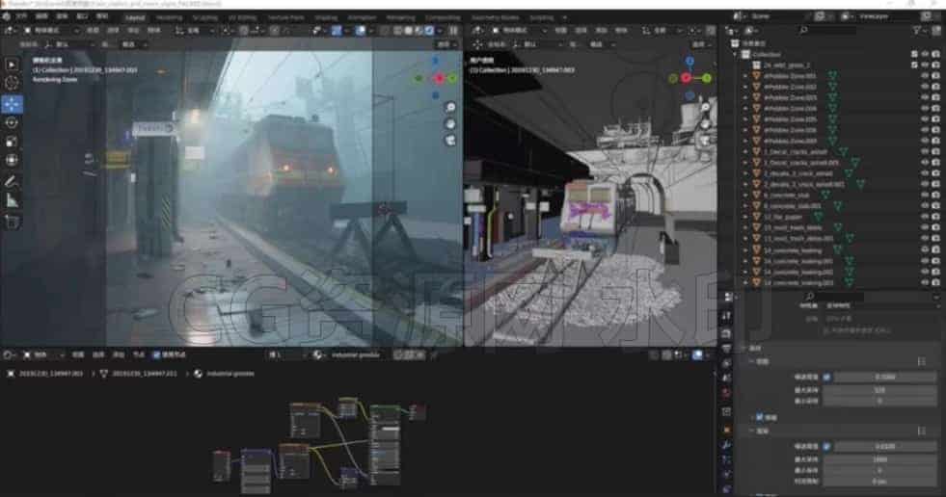Select the Transform tool
The height and width of the screenshot is (497, 946).
12,160
